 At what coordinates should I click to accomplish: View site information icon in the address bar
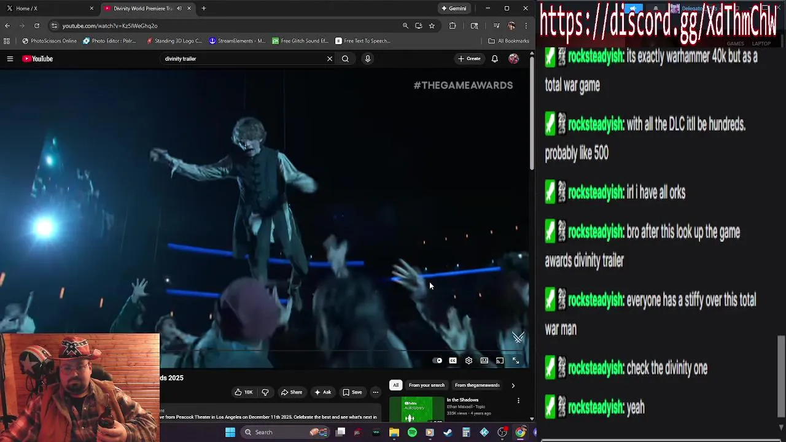click(54, 26)
